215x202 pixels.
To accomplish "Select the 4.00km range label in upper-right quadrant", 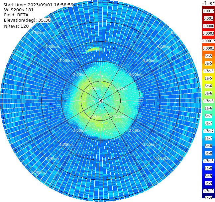I will [163, 47].
